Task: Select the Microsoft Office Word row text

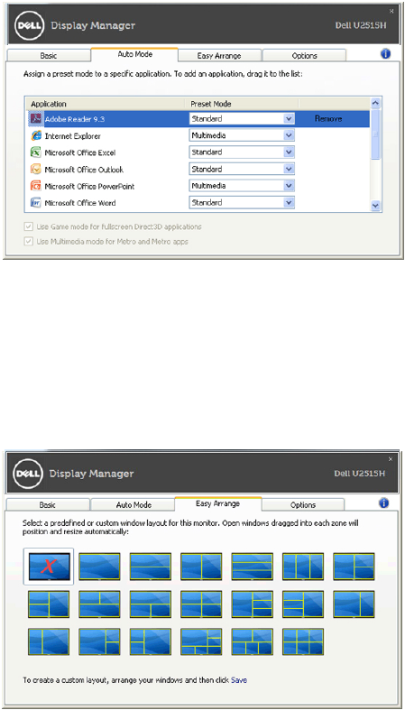Action: coord(80,203)
